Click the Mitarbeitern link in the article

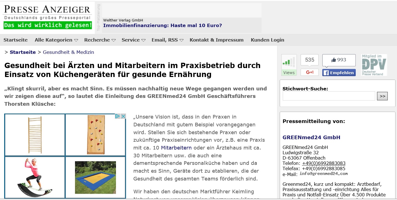click(x=176, y=148)
